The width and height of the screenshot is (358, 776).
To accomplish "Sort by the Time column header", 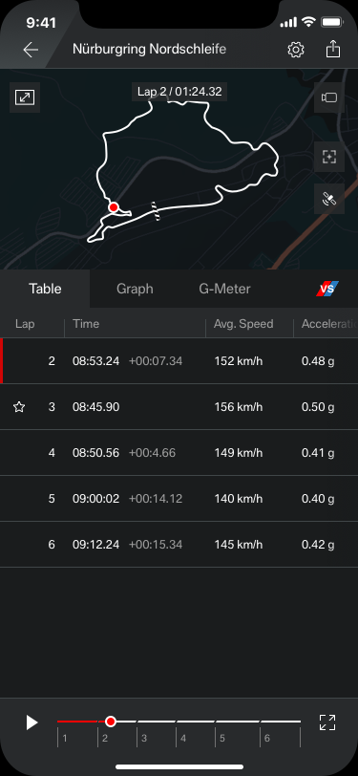I will (x=86, y=324).
